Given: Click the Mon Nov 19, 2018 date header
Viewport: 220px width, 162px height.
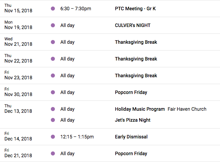Looking at the screenshot, I should click(x=18, y=25).
